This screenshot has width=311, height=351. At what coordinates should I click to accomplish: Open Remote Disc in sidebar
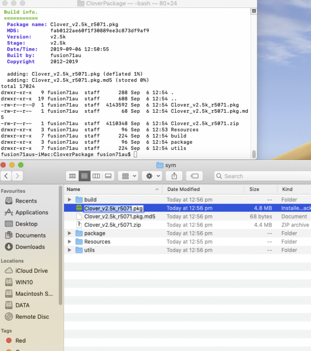27,317
